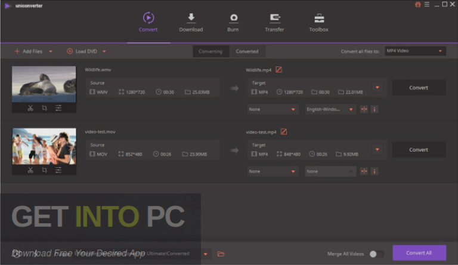This screenshot has height=265, width=458.
Task: Click the WMV format text
Action: (x=102, y=92)
